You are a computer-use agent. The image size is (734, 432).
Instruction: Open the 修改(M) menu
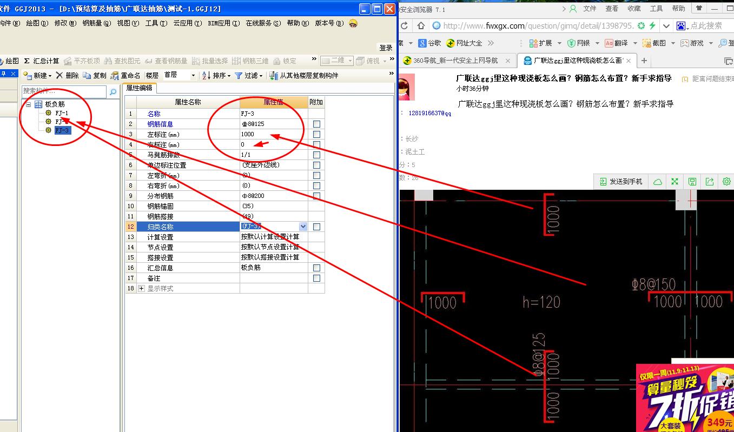point(65,23)
